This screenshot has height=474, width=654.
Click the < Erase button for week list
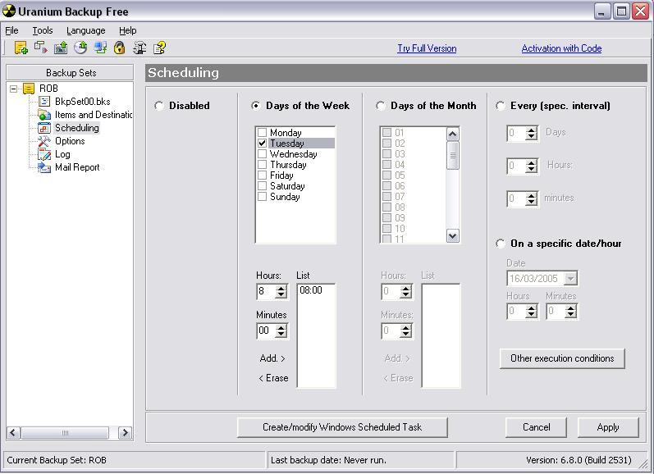click(x=273, y=378)
